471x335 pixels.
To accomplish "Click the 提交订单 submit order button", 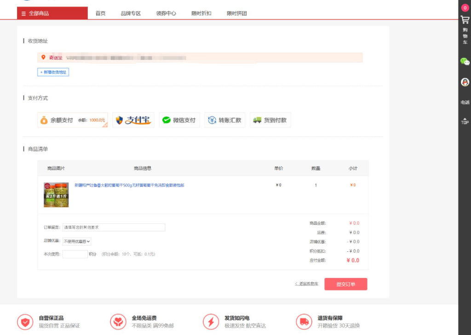I will (x=346, y=284).
